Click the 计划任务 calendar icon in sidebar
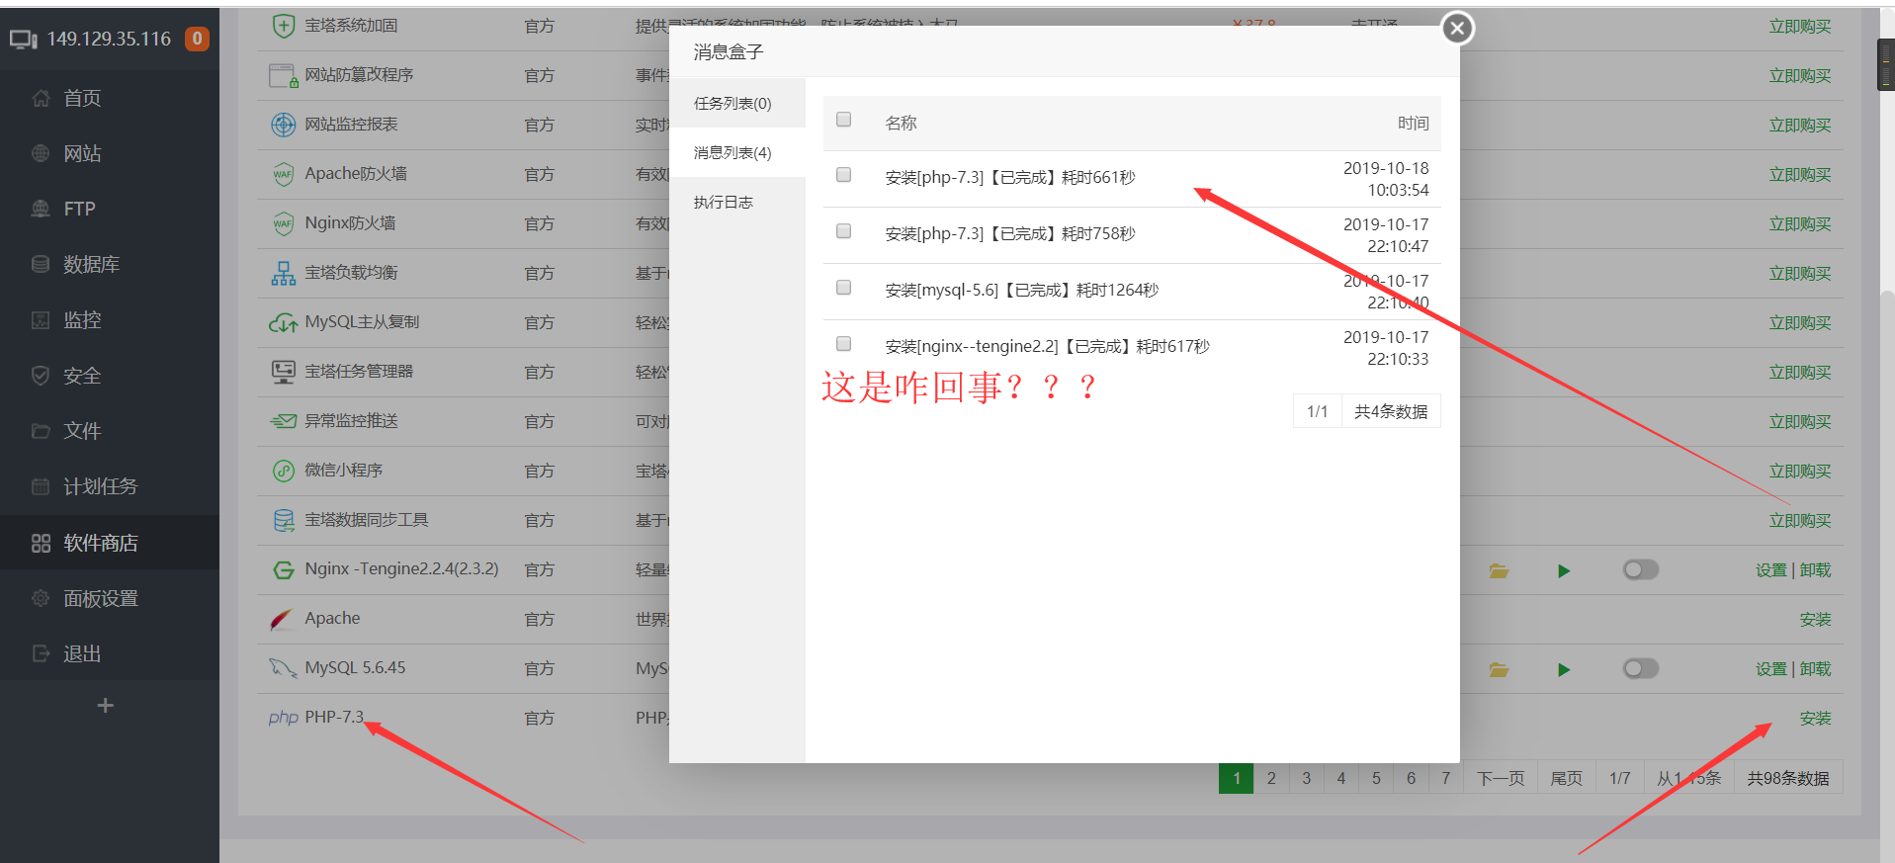 pos(41,486)
